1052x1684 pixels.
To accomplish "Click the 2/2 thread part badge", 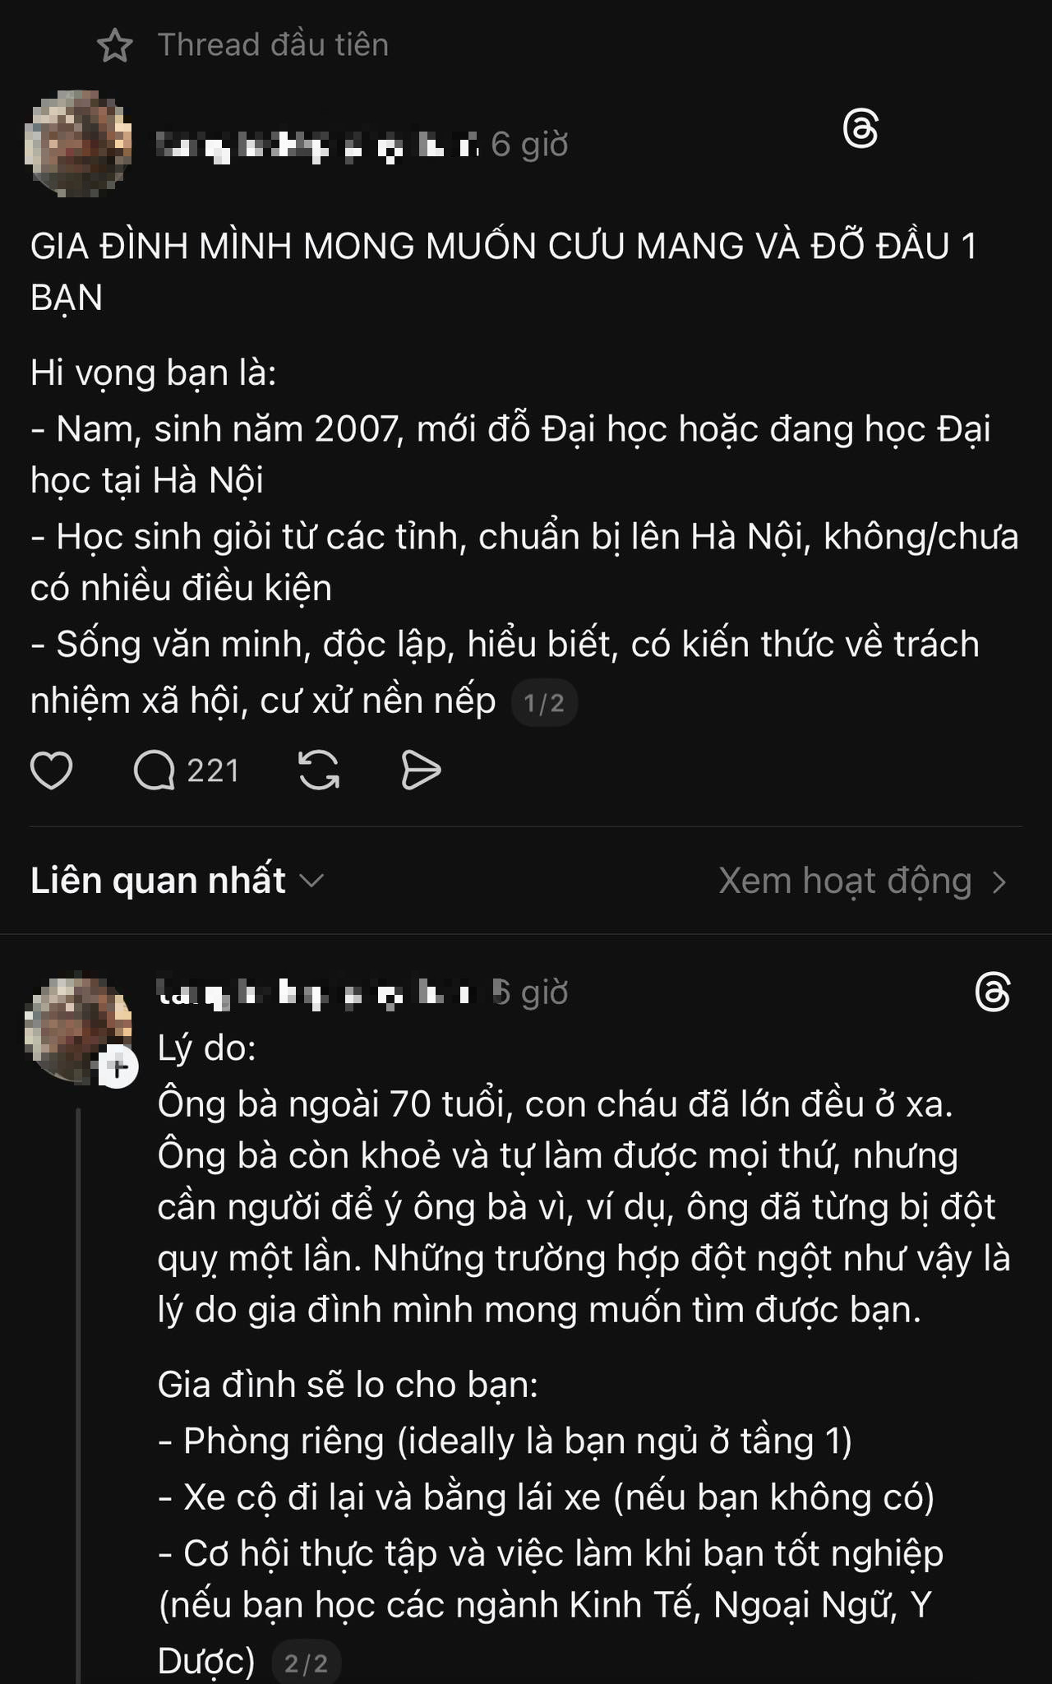I will coord(306,1663).
